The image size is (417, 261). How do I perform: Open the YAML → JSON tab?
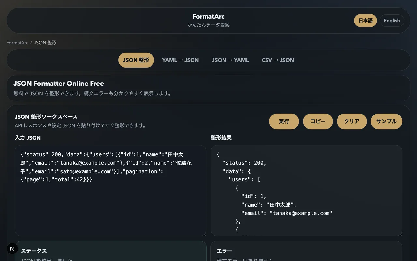180,60
